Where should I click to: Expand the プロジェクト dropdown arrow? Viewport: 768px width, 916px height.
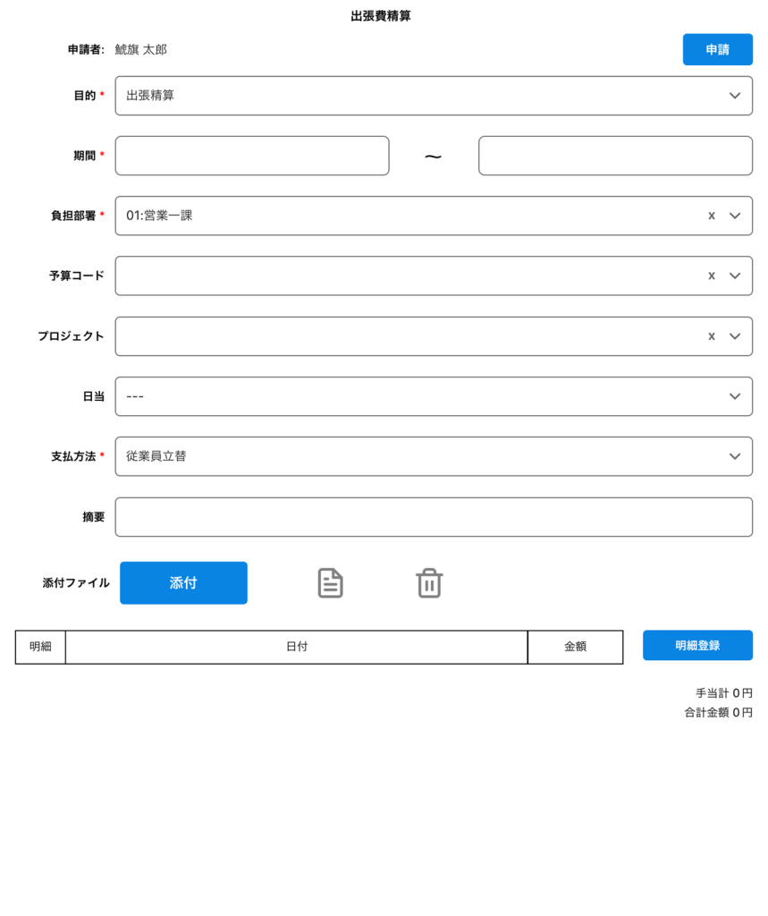click(x=735, y=336)
